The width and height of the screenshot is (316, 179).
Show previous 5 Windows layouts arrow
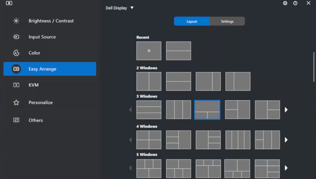tap(130, 168)
